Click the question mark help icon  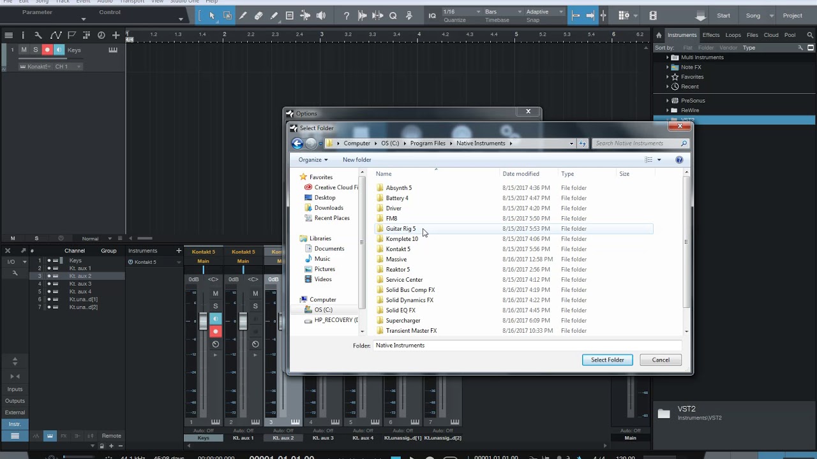347,15
